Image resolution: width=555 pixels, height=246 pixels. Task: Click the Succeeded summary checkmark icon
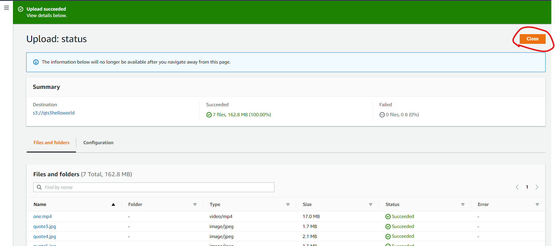209,115
